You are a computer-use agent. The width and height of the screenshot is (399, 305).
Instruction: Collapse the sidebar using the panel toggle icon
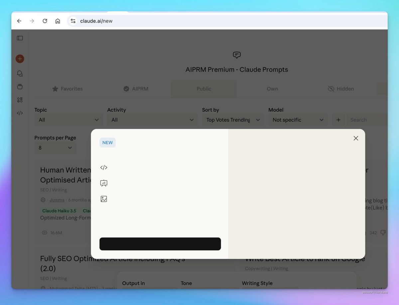pos(20,38)
